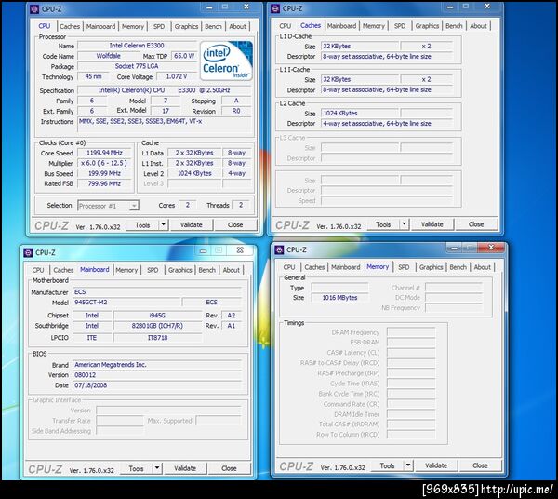
Task: Open Tools dropdown arrow in Memory window
Action: coord(408,465)
